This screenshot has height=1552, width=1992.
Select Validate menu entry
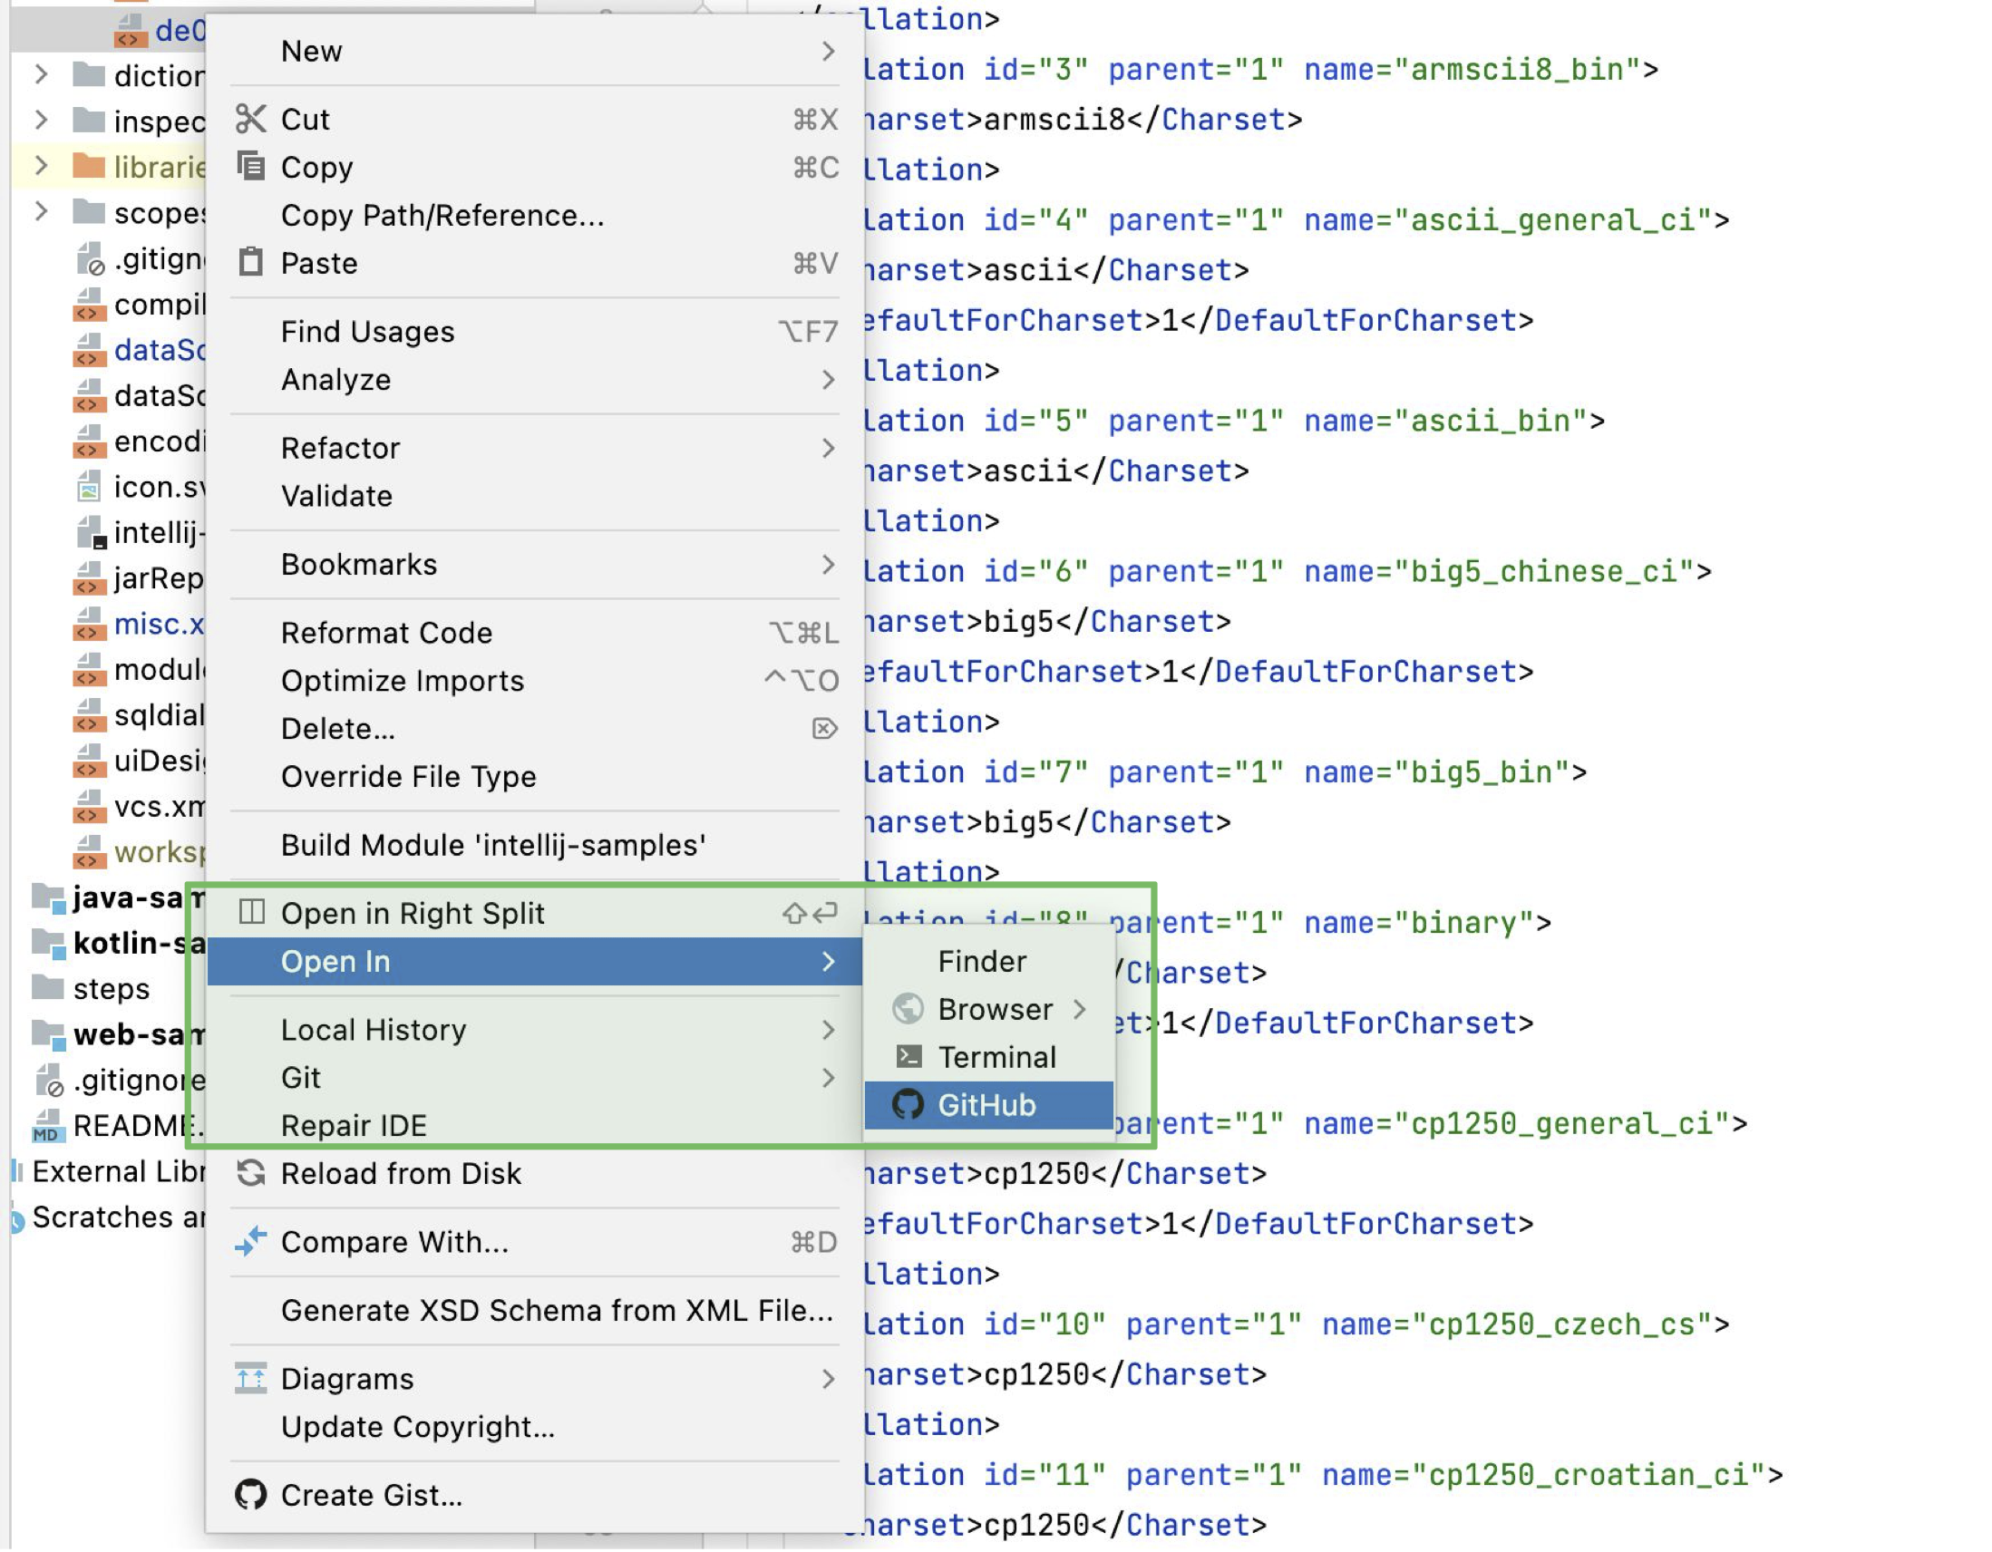point(533,496)
